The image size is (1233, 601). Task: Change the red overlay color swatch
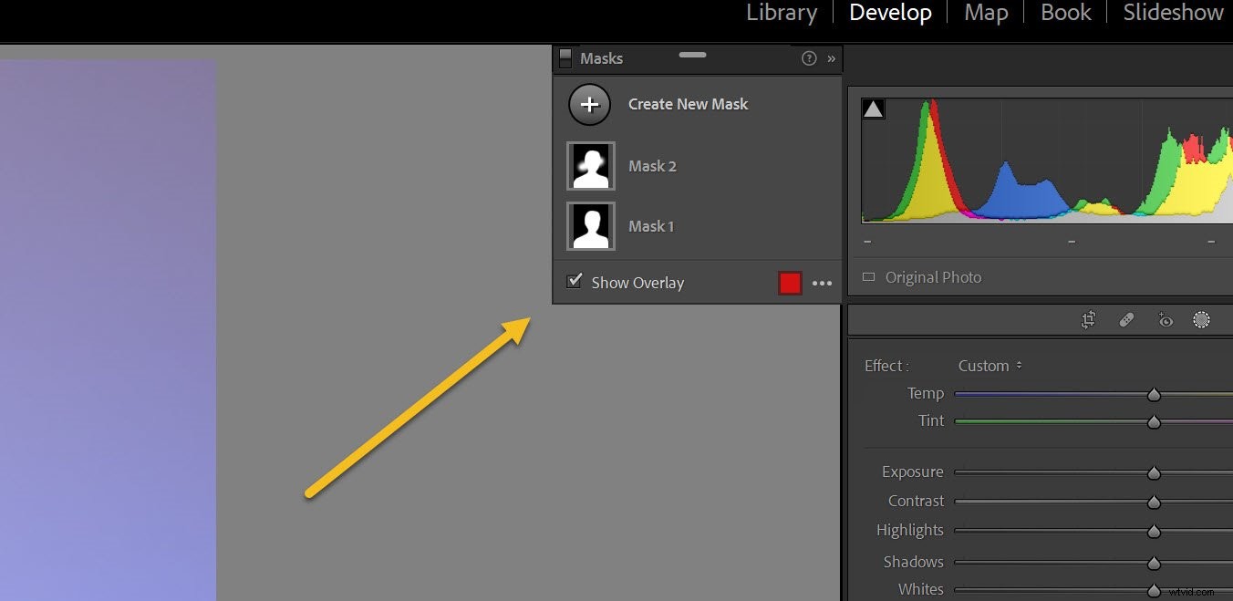click(x=789, y=283)
